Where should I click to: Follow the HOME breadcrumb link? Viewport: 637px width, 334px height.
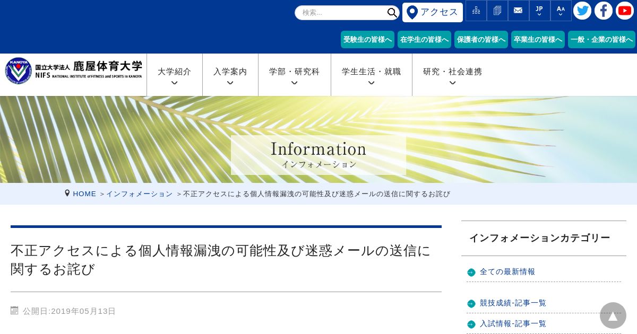click(x=84, y=194)
